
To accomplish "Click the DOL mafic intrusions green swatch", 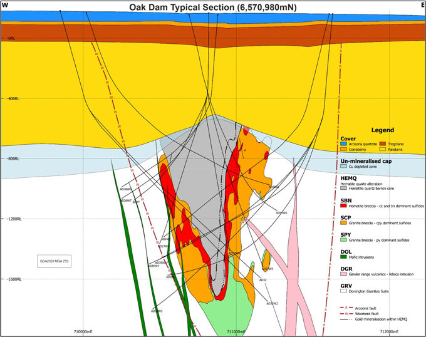I will coord(344,256).
